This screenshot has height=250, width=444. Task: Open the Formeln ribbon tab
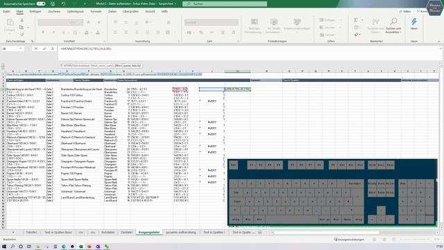point(96,12)
